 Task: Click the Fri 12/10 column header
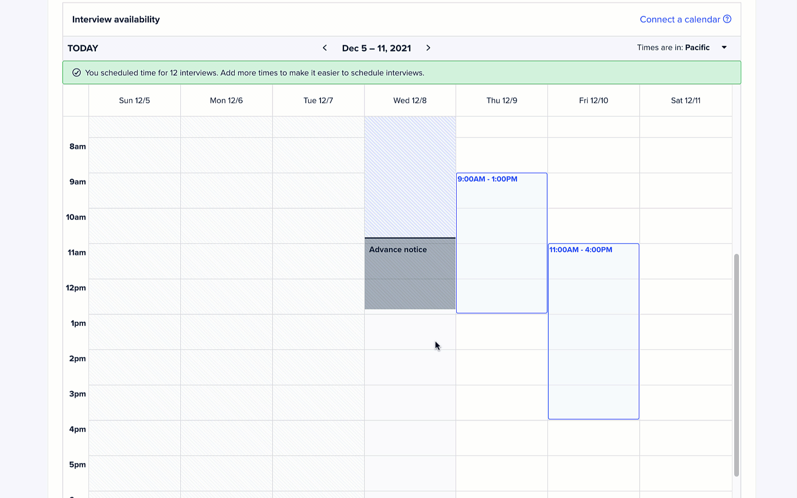tap(594, 101)
